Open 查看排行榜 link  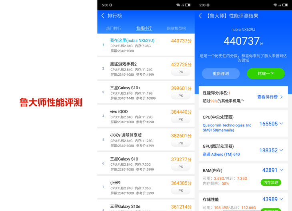pos(268,97)
